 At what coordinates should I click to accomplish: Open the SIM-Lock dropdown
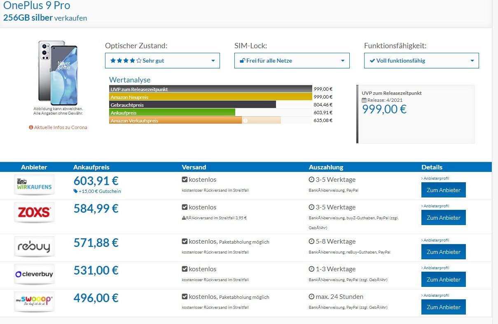click(292, 61)
